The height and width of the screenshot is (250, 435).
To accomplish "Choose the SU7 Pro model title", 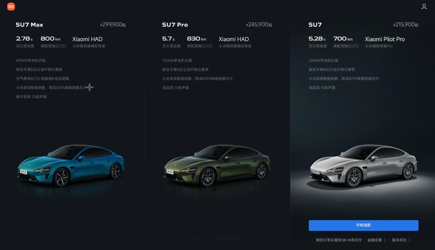I will click(x=175, y=25).
